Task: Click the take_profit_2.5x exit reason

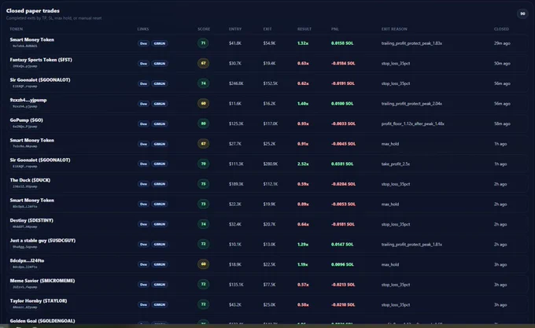Action: pos(396,164)
